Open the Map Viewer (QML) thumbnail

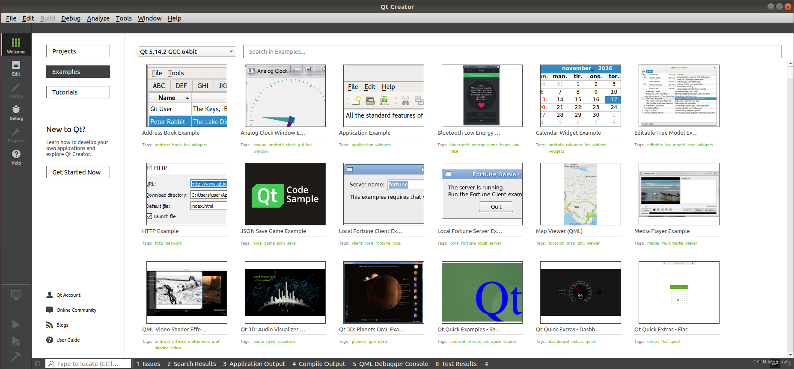pyautogui.click(x=580, y=194)
